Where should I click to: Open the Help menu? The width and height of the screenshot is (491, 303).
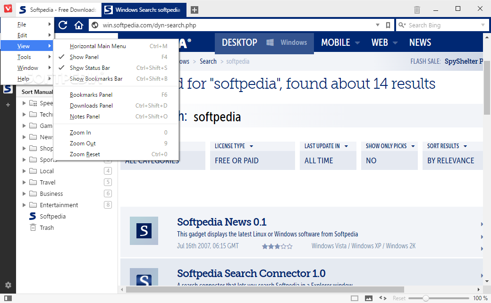27,79
